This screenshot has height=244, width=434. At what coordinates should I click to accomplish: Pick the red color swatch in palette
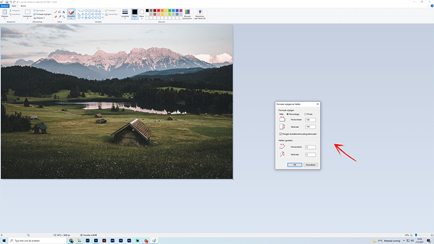(158, 10)
